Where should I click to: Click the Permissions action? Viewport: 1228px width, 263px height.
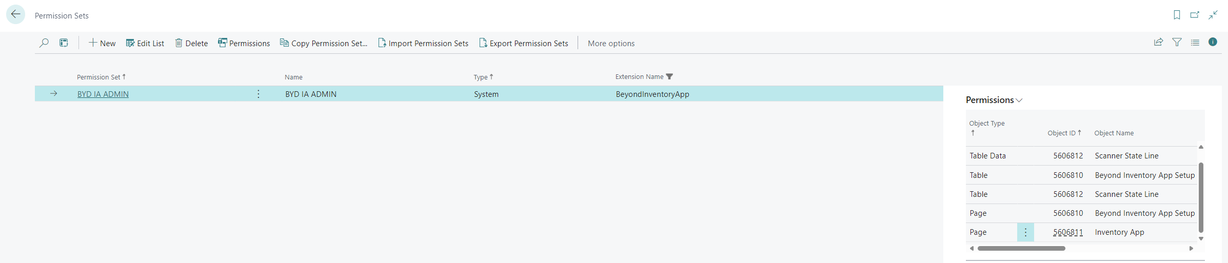pos(244,44)
